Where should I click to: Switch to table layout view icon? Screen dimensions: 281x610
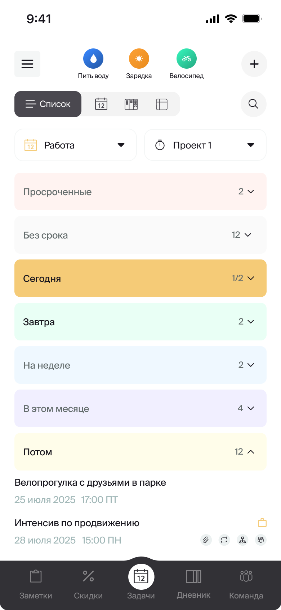pyautogui.click(x=162, y=104)
